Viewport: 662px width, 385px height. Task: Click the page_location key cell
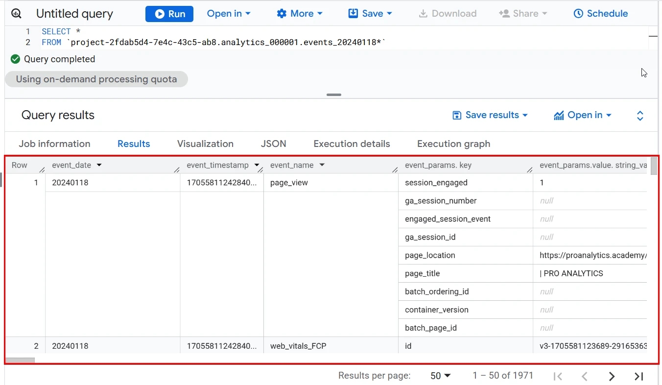pyautogui.click(x=466, y=255)
